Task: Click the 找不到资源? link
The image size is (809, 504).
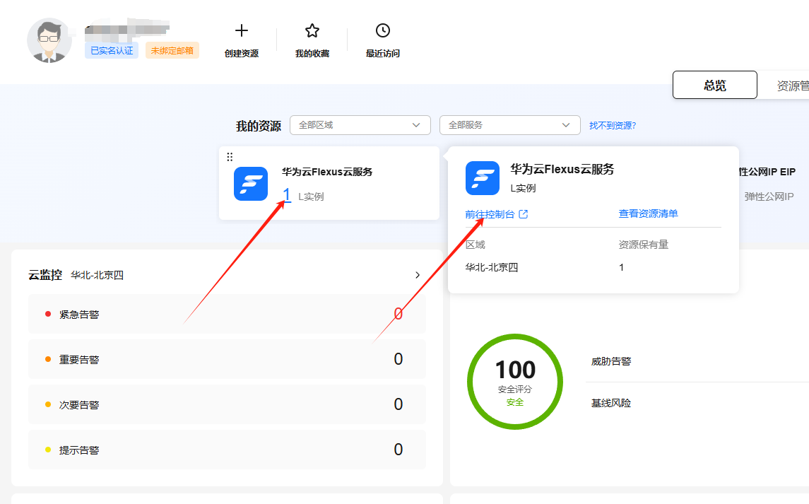Action: 613,126
